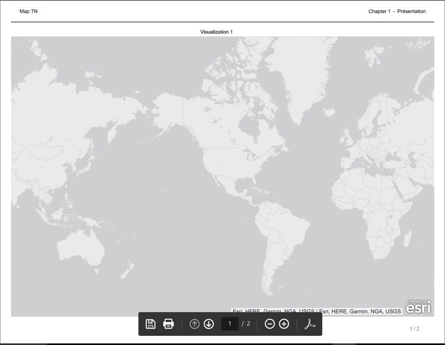
Task: Zoom out with the minus icon
Action: [270, 324]
